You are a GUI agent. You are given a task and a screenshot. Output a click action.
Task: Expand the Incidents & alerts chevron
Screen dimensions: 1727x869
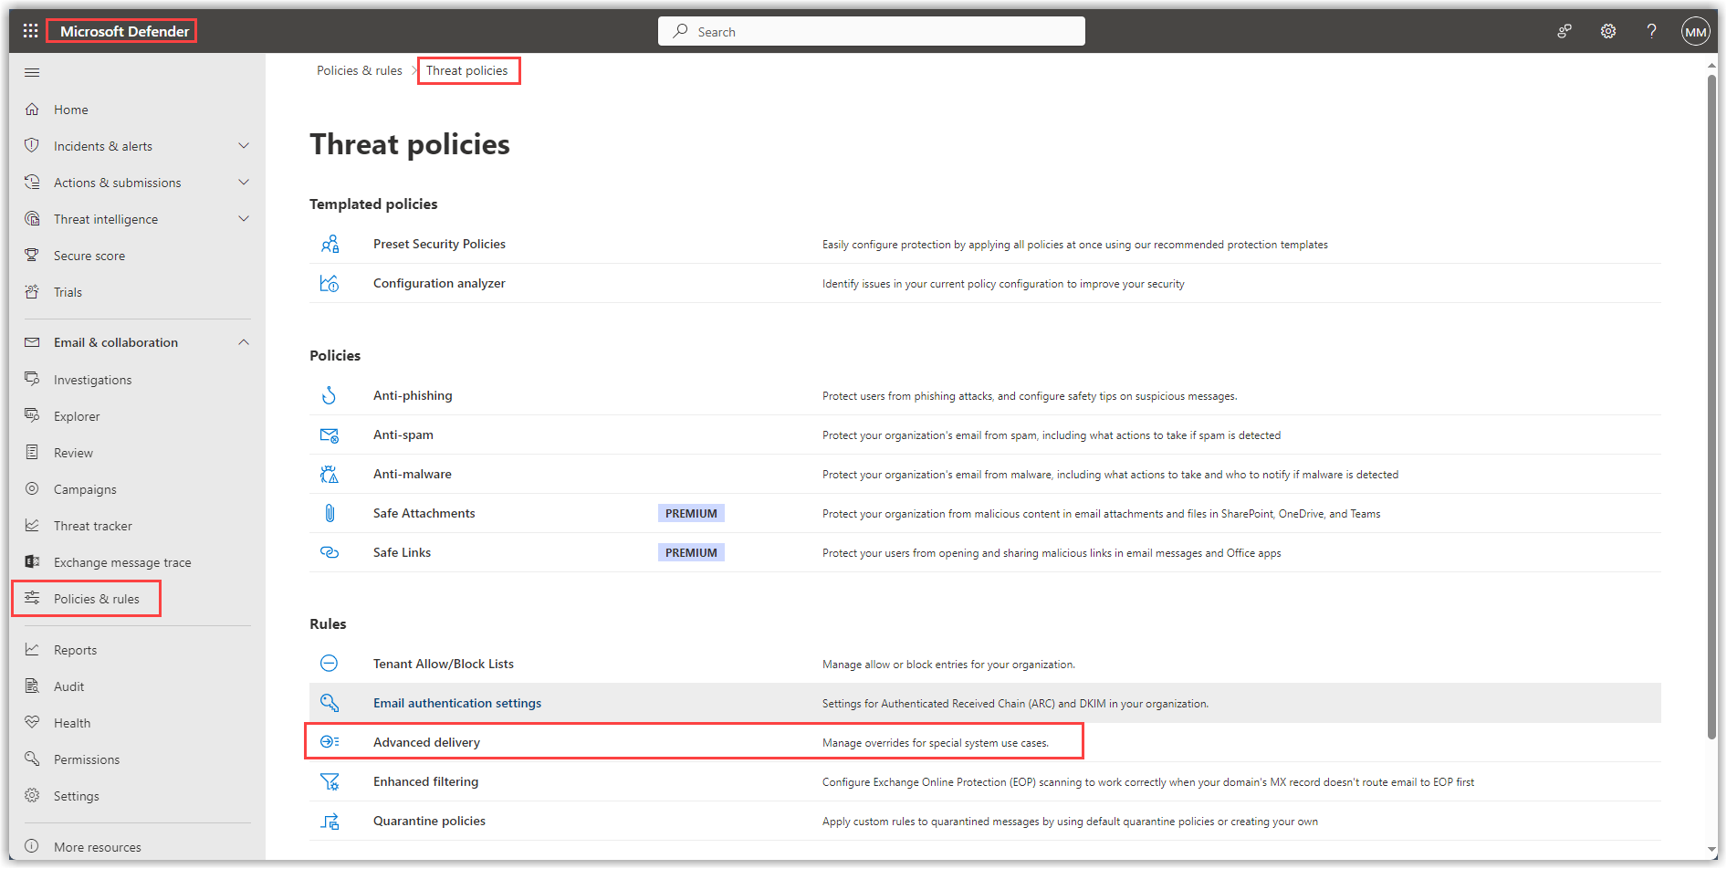244,146
